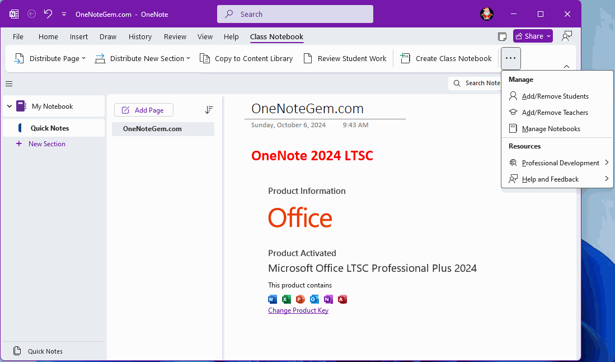615x362 pixels.
Task: Click the Access app icon
Action: [342, 299]
